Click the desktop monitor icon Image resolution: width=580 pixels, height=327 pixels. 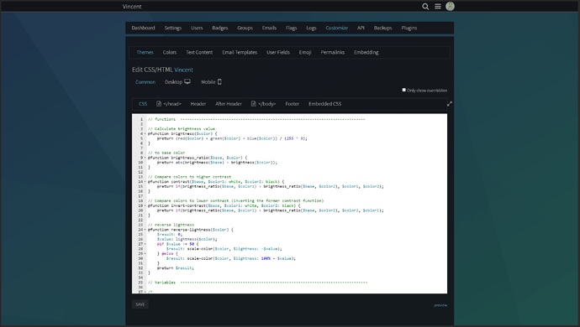point(187,82)
